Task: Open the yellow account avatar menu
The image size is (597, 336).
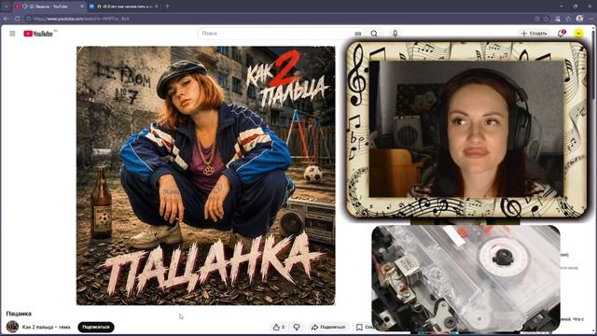Action: point(578,34)
